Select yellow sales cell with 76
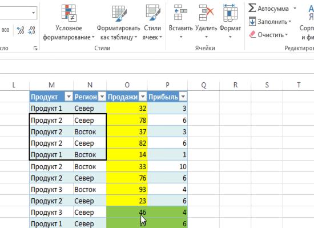 127,178
